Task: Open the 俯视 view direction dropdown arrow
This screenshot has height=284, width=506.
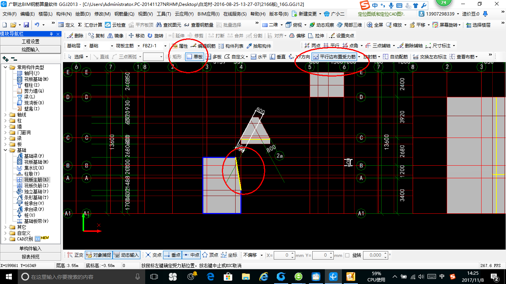Action: click(305, 25)
